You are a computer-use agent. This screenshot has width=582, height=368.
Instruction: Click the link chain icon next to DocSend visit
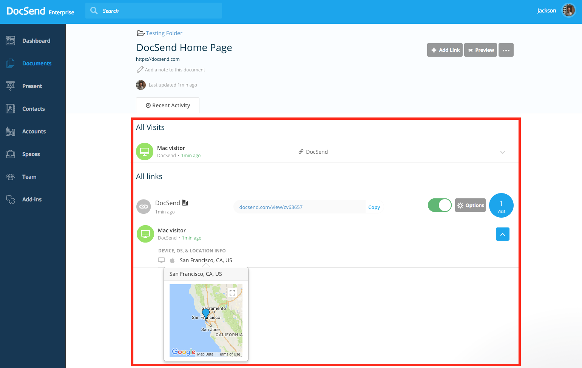pos(301,152)
